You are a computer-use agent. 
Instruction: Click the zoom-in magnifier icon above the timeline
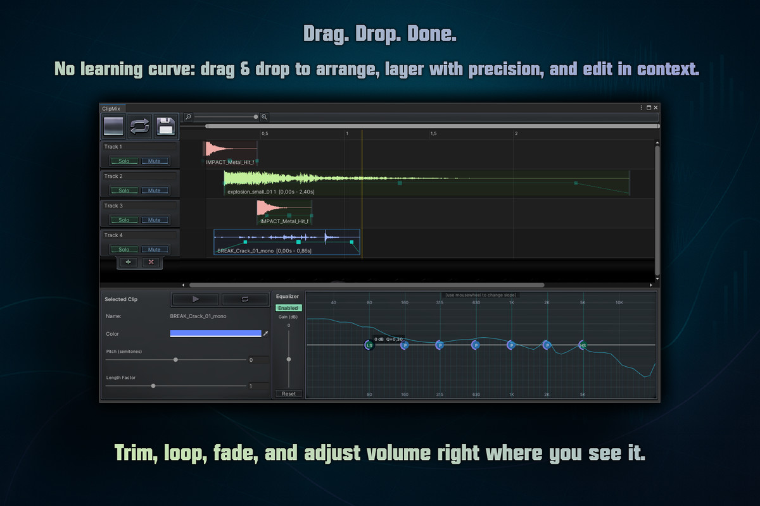264,117
